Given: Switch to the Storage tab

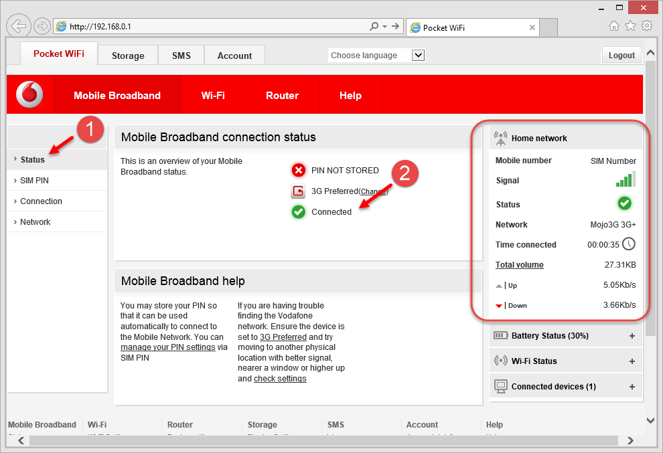Looking at the screenshot, I should [128, 56].
